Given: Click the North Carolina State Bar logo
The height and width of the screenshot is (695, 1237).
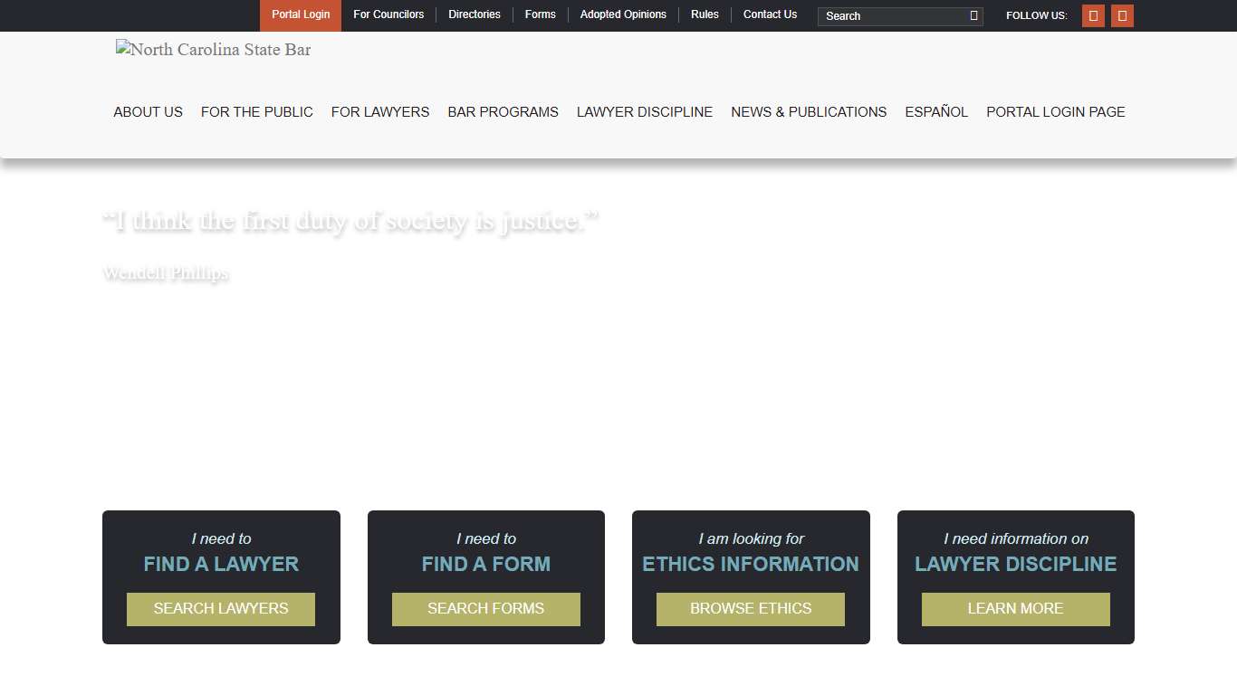Looking at the screenshot, I should click(214, 50).
